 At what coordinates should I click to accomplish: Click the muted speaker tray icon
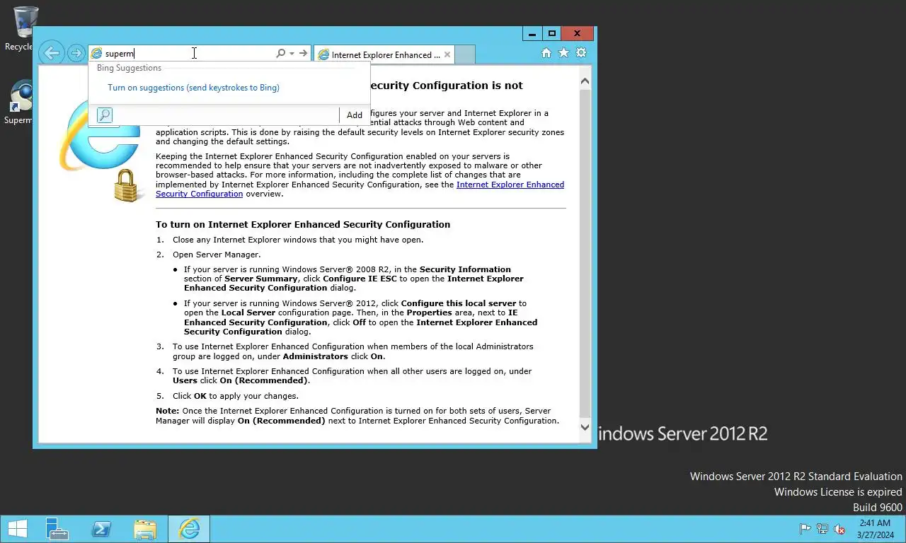[839, 529]
